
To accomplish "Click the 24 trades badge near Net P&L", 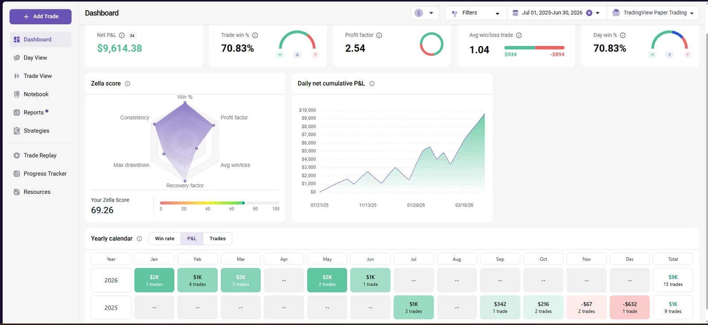I will click(x=132, y=35).
